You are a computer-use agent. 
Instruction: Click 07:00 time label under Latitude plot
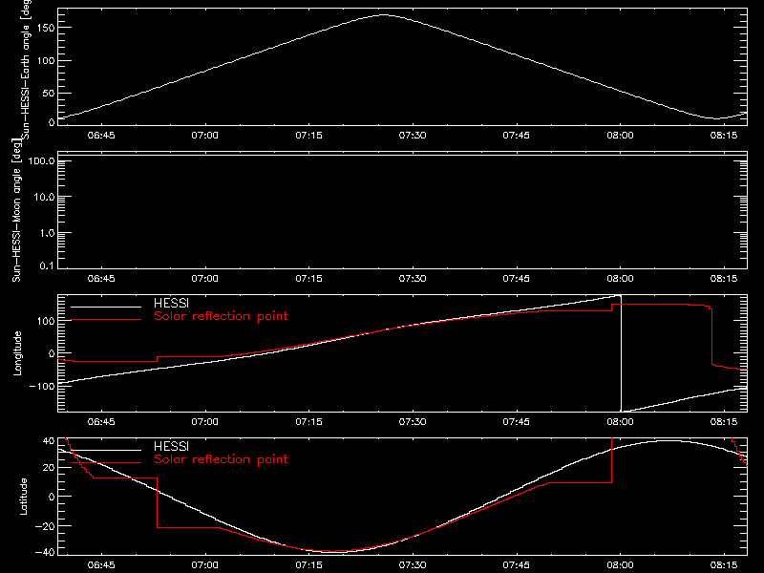(205, 565)
